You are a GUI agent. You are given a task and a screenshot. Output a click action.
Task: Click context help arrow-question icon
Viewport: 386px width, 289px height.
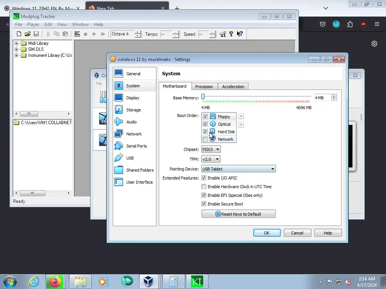pos(240,34)
